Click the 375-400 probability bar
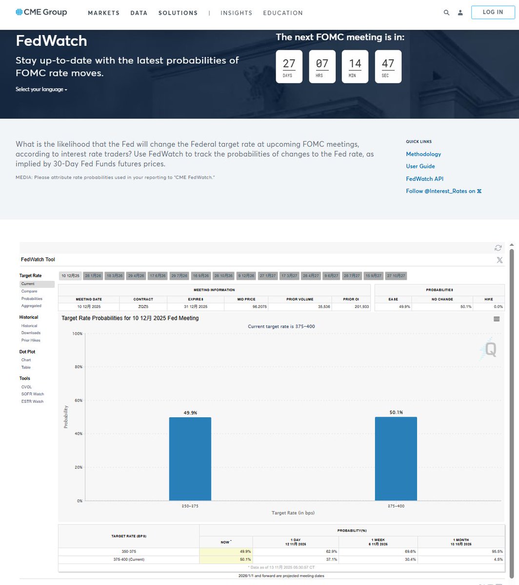 [396, 459]
